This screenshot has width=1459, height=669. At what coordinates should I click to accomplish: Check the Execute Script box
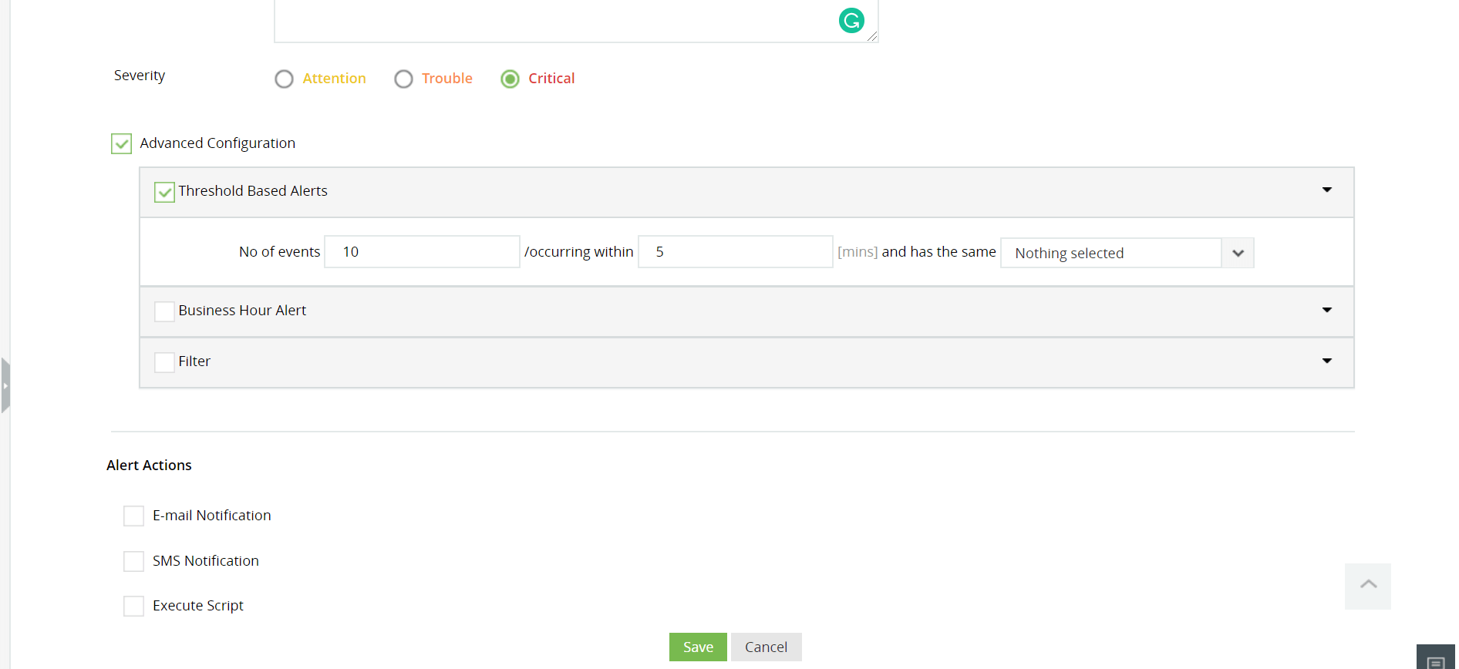133,606
